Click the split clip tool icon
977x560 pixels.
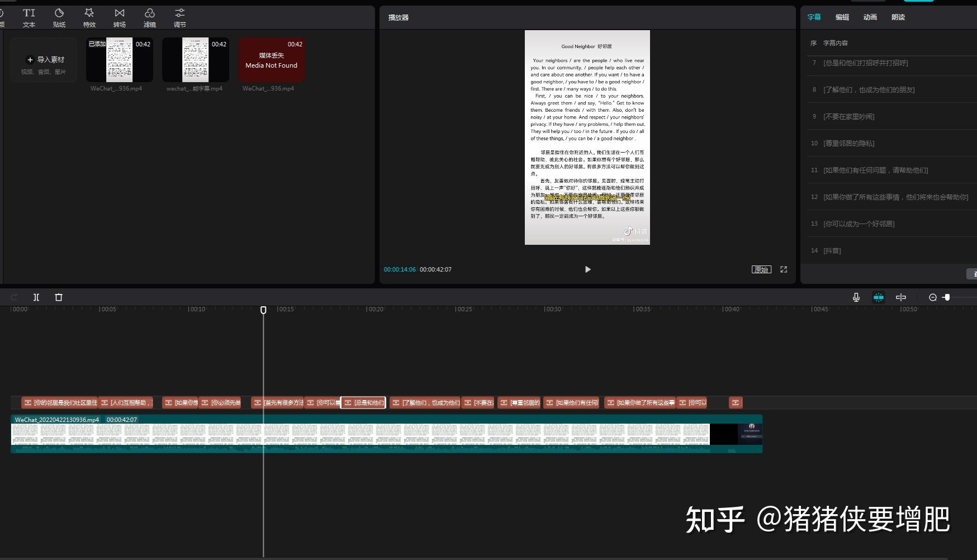(x=36, y=297)
